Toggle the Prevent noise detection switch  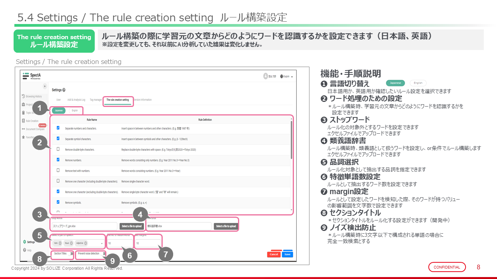coord(104,254)
